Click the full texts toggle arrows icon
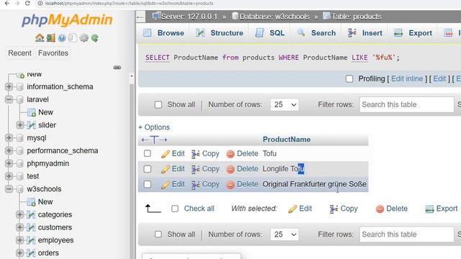Viewport: 461px width, 259px height. (154, 140)
